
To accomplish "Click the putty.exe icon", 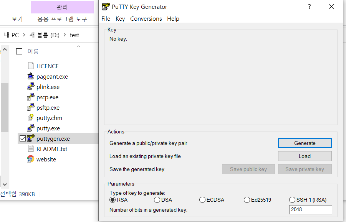I will 31,128.
